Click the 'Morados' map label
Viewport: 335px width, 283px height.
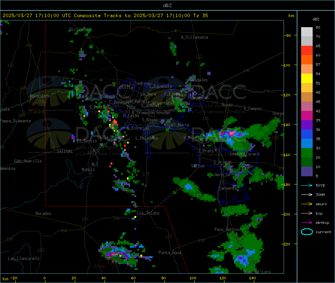tap(43, 213)
